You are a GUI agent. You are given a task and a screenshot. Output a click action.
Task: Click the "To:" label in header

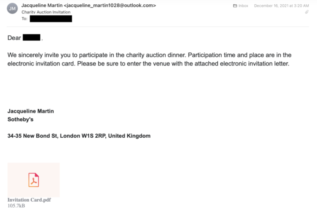coord(24,19)
